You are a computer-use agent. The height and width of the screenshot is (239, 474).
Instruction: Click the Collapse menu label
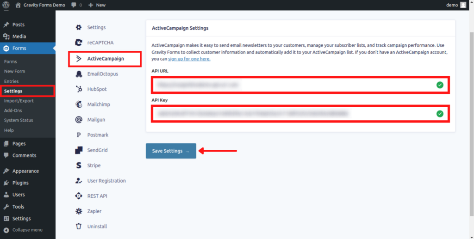(x=27, y=230)
